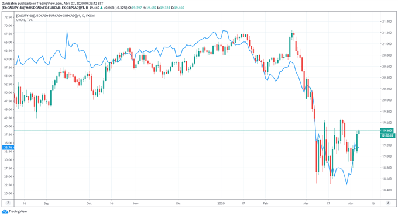Click the A auto-scale button at bottom right

point(388,203)
